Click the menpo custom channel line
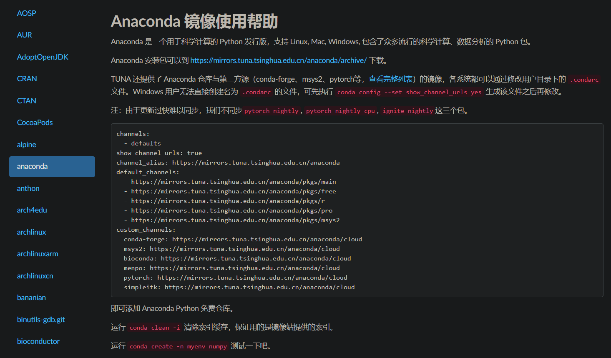This screenshot has width=611, height=358. [x=232, y=268]
